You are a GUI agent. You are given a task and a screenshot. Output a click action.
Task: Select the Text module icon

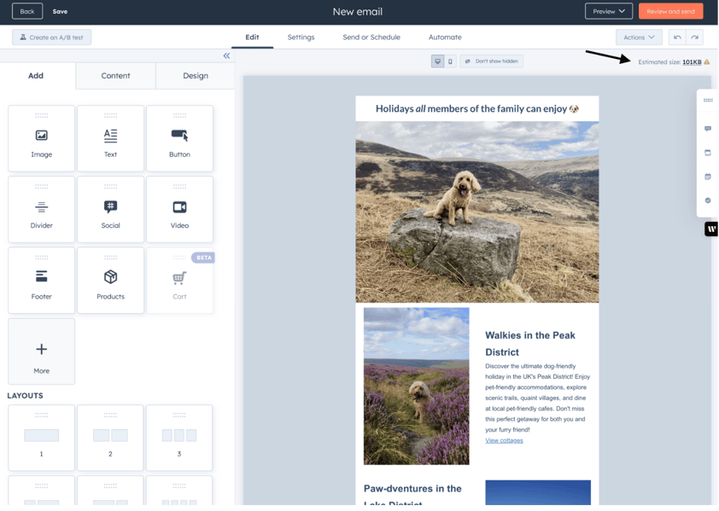tap(110, 136)
